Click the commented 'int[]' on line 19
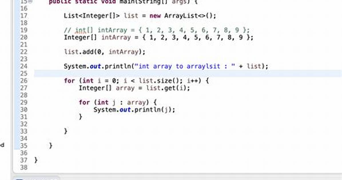Screen dimensions: 342x180 click(x=84, y=30)
